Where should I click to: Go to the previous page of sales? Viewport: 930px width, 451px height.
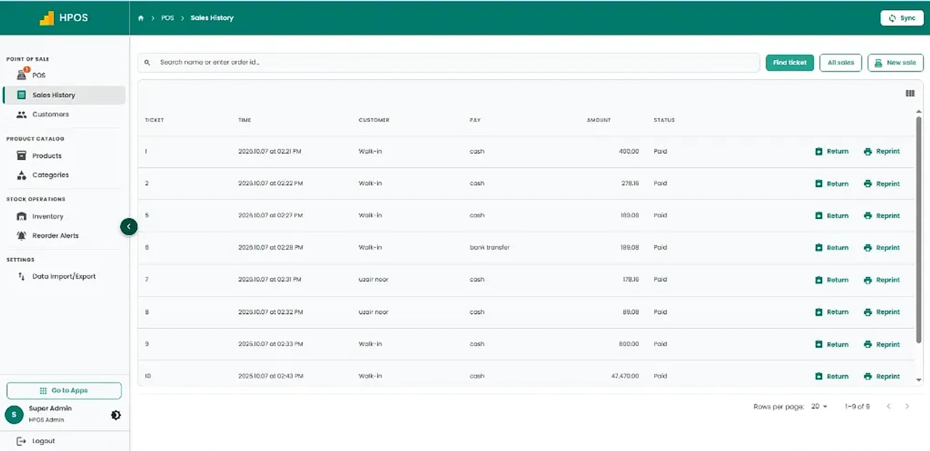(888, 406)
